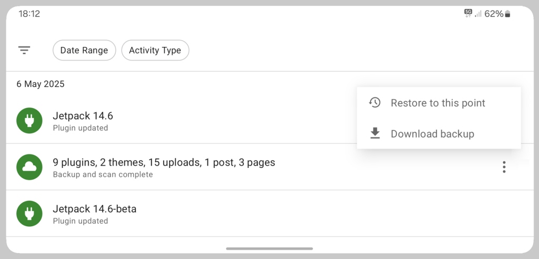
Task: Tap the plug icon for Jetpack 14.6
Action: pyautogui.click(x=29, y=121)
